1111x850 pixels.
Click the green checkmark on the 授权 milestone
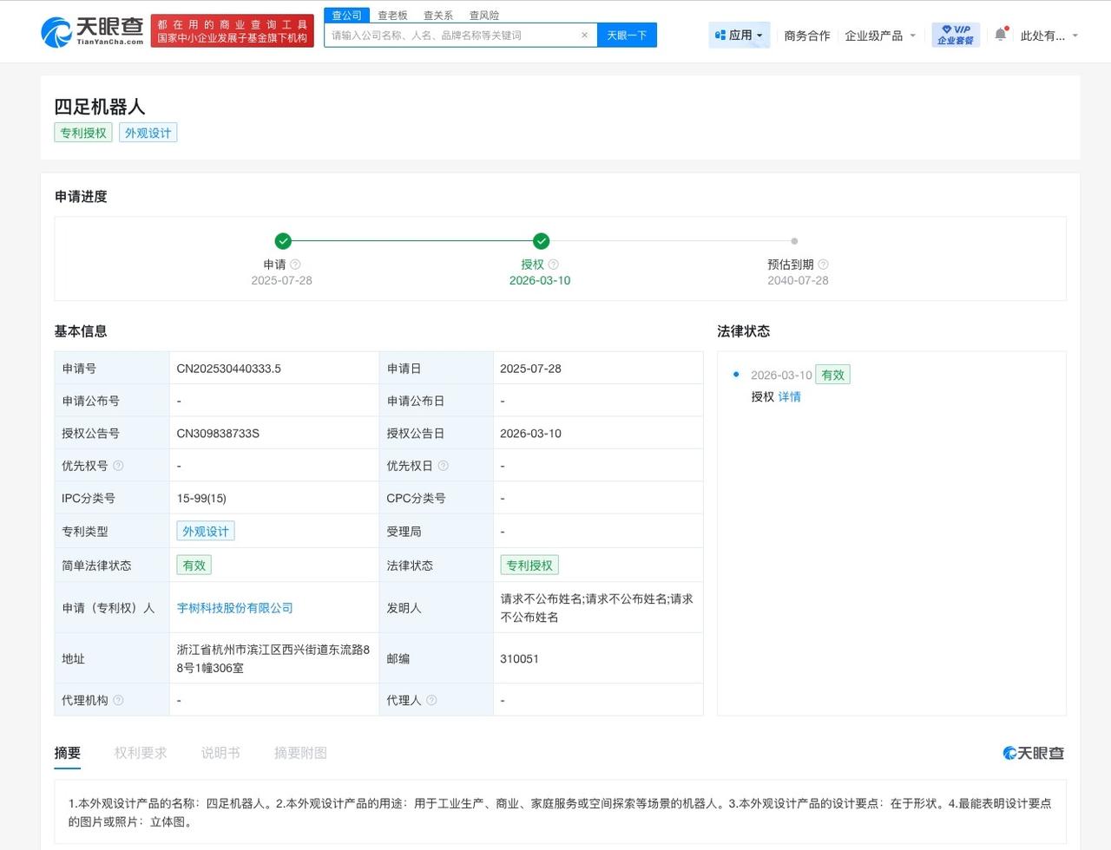point(540,241)
